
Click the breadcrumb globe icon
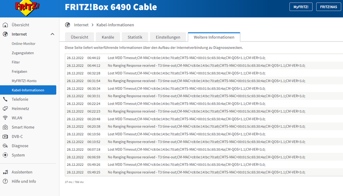68,25
